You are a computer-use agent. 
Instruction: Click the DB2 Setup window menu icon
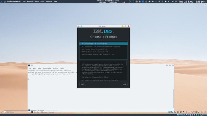click(78, 26)
